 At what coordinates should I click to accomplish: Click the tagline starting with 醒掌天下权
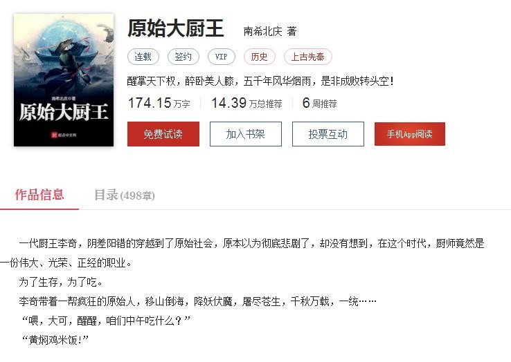click(260, 81)
